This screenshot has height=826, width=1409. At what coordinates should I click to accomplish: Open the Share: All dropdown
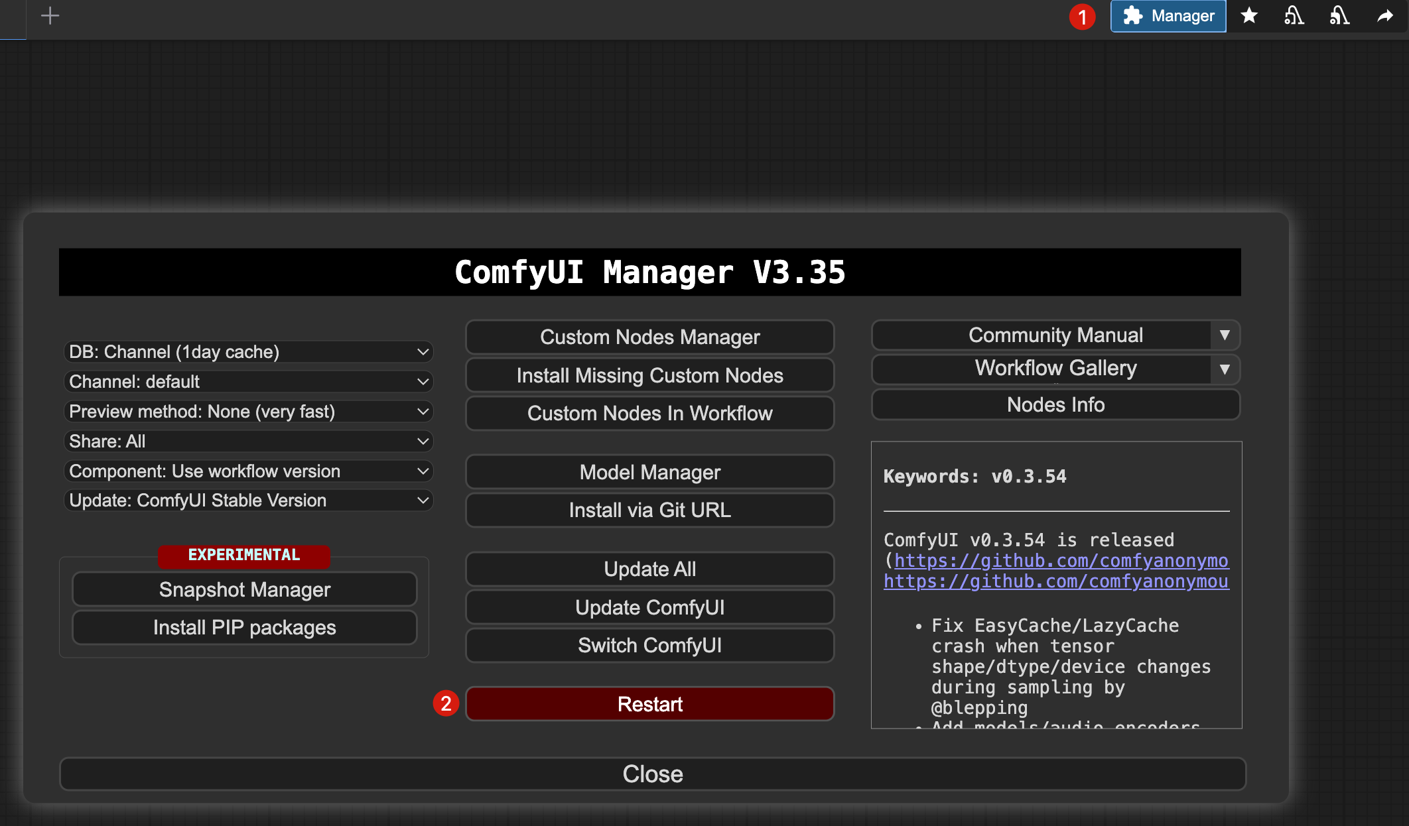click(248, 442)
